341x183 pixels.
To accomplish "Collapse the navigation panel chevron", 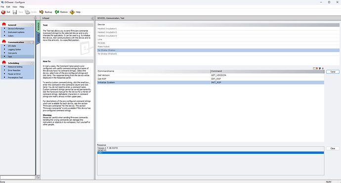I will click(36, 18).
